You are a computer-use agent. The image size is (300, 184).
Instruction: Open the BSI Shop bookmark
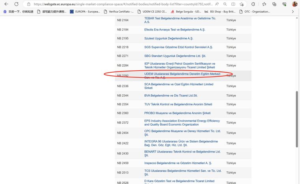tap(220, 12)
